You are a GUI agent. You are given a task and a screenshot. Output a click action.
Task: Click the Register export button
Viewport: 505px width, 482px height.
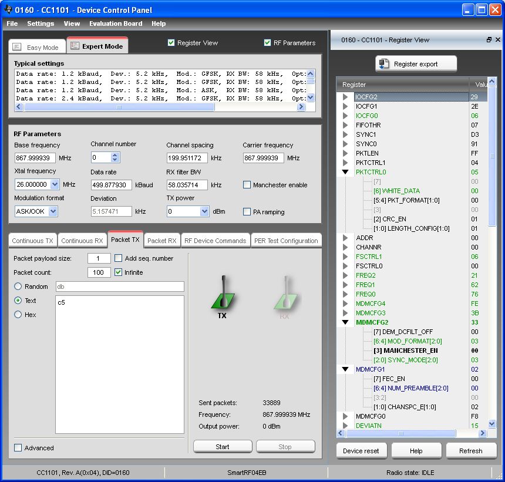(x=416, y=64)
